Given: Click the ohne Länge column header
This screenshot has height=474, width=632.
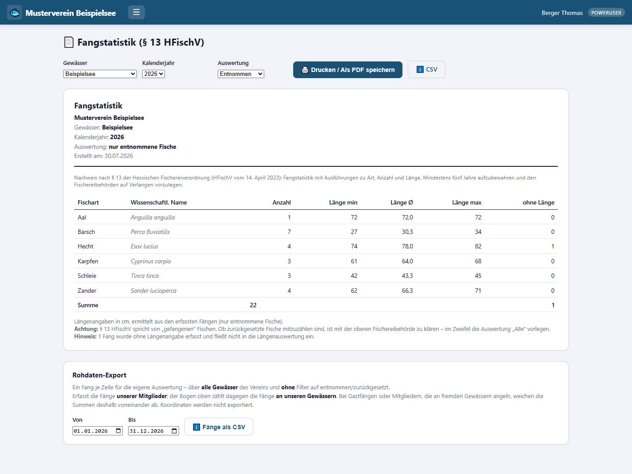Looking at the screenshot, I should coord(539,202).
